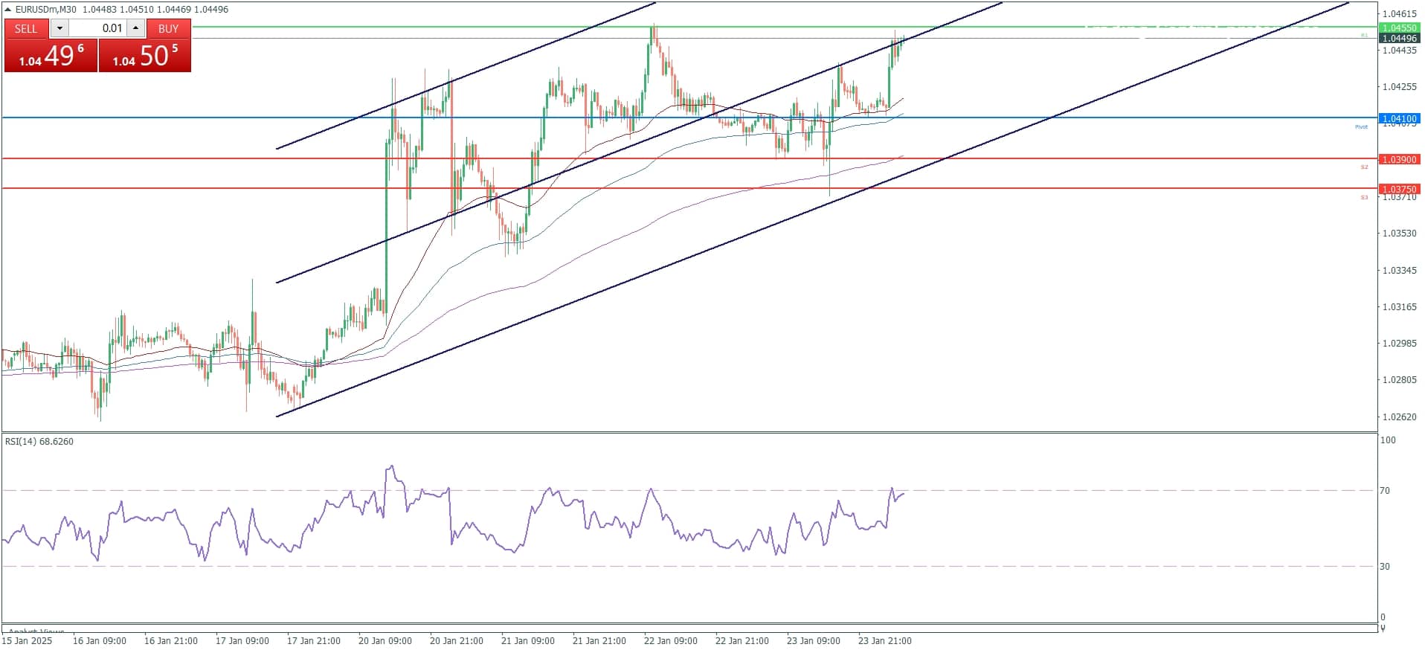
Task: Click the 17 Jan 09:00 time label
Action: tap(242, 641)
